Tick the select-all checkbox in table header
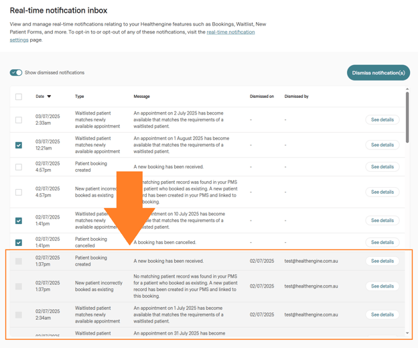 coord(19,97)
